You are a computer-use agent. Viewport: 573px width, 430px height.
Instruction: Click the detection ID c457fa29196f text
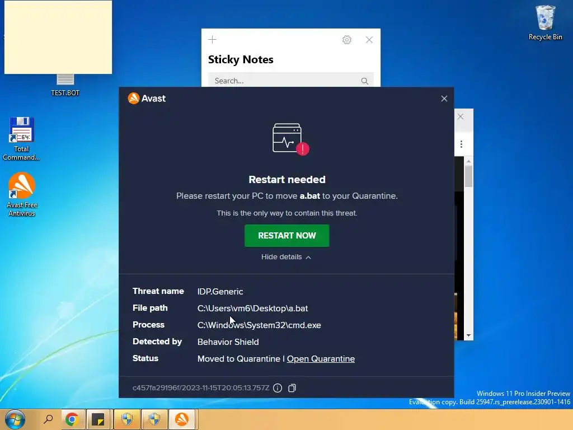pyautogui.click(x=201, y=388)
